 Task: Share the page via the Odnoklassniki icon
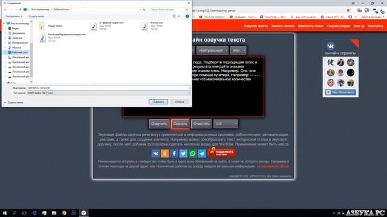[164, 154]
